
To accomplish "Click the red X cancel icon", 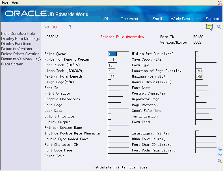I will [54, 27].
